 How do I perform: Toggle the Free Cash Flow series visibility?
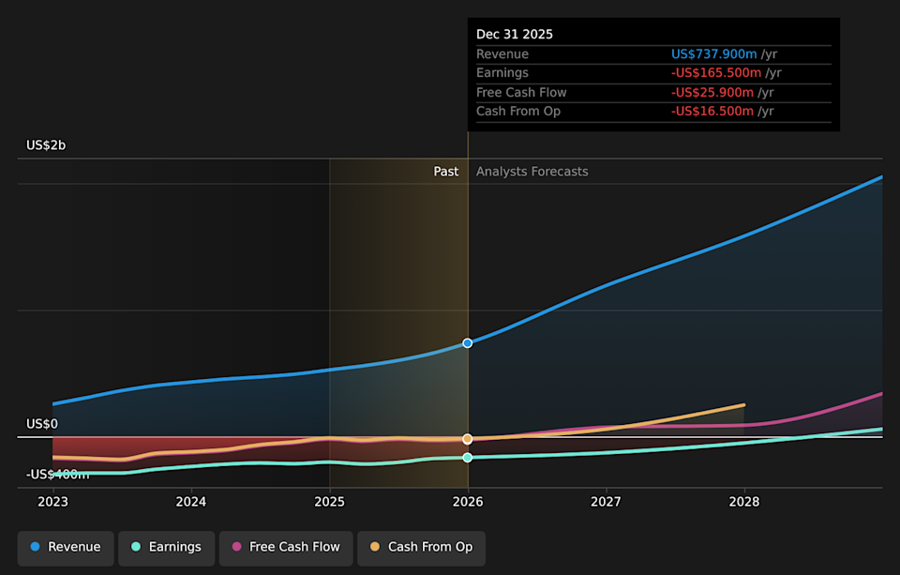285,548
